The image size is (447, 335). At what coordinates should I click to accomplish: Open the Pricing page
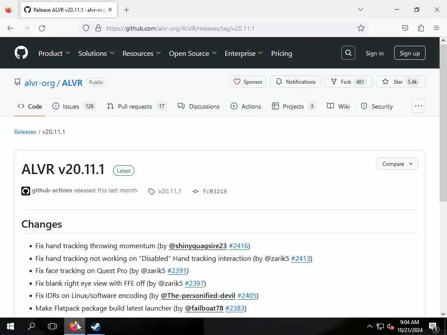(x=282, y=53)
